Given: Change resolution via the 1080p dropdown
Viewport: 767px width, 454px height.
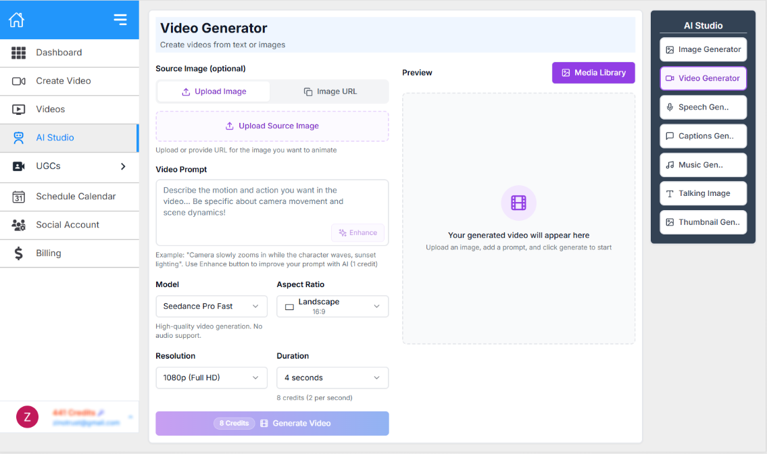Looking at the screenshot, I should pyautogui.click(x=211, y=378).
